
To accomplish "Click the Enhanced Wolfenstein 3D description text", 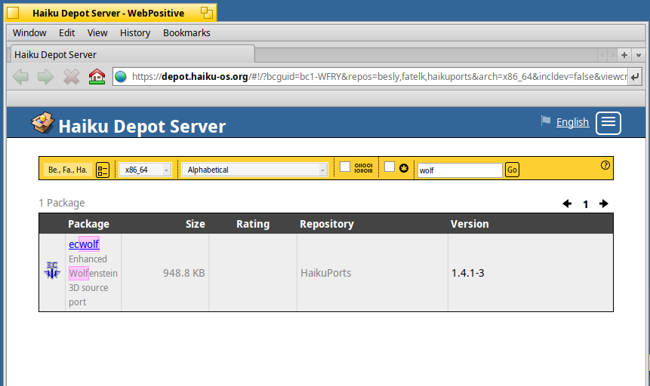I will pyautogui.click(x=94, y=280).
